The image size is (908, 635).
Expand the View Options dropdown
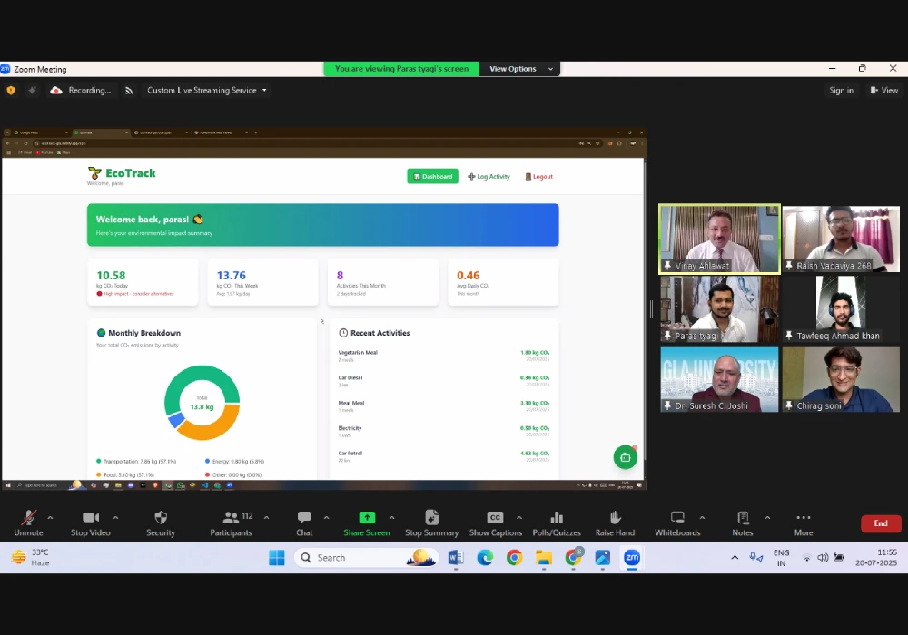coord(520,69)
